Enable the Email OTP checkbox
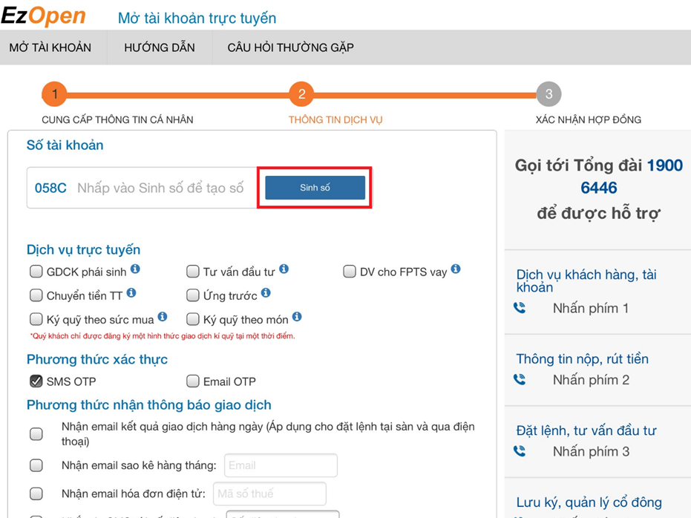The height and width of the screenshot is (518, 691). click(x=193, y=381)
